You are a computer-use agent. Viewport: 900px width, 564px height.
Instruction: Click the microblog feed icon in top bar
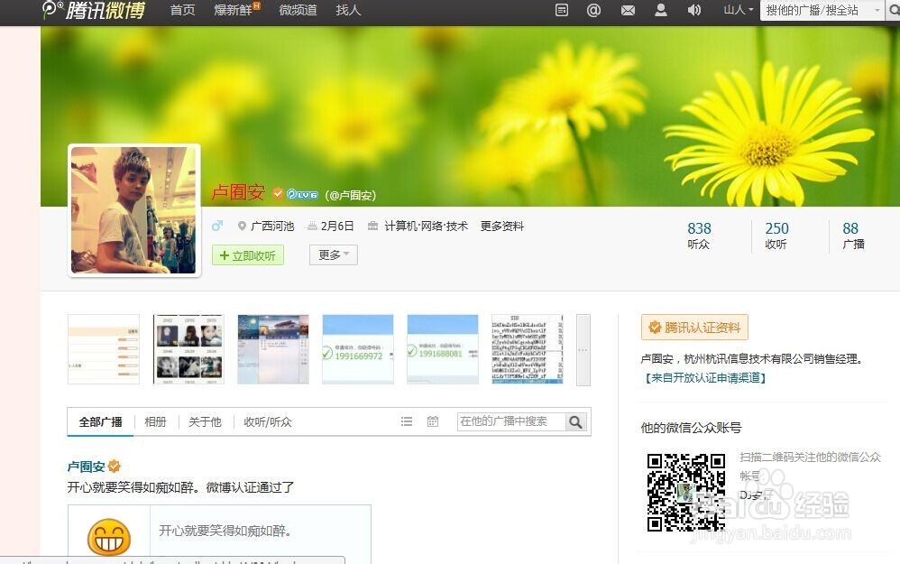click(x=562, y=11)
